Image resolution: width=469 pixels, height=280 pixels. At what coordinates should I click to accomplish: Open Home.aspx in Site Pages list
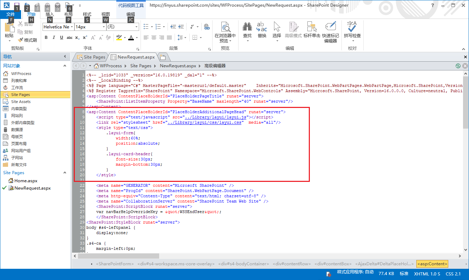(26, 181)
